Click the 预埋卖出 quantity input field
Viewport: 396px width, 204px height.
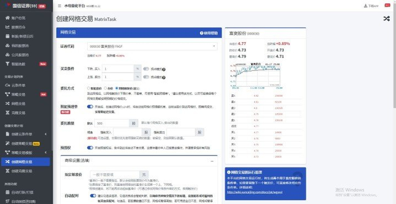[x=181, y=132]
